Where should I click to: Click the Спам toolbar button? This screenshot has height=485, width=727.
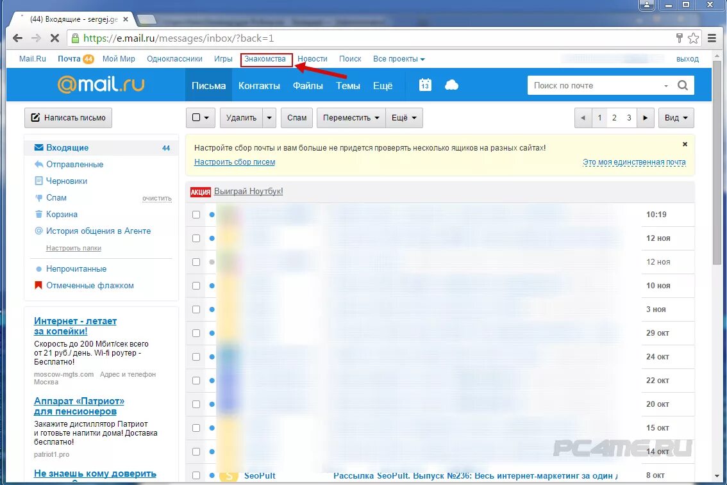pyautogui.click(x=297, y=118)
